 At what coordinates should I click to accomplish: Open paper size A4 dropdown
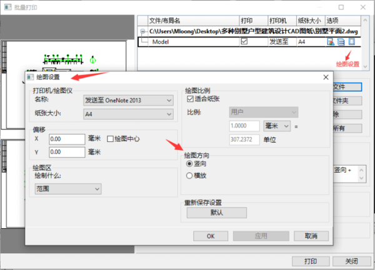pos(128,114)
